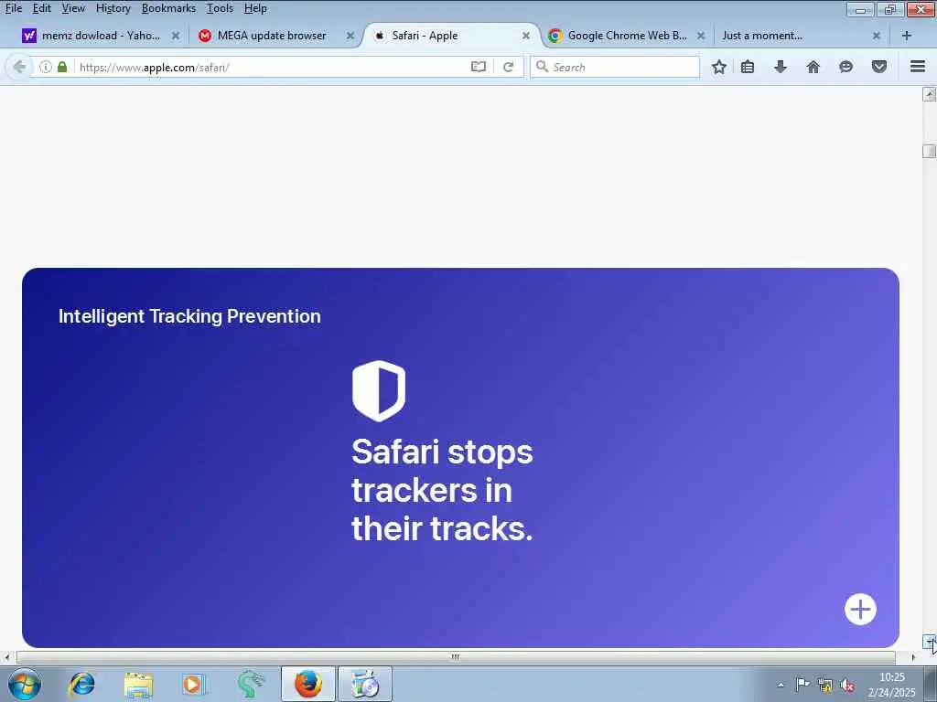Image resolution: width=937 pixels, height=702 pixels.
Task: Open the Tools menu
Action: (220, 8)
